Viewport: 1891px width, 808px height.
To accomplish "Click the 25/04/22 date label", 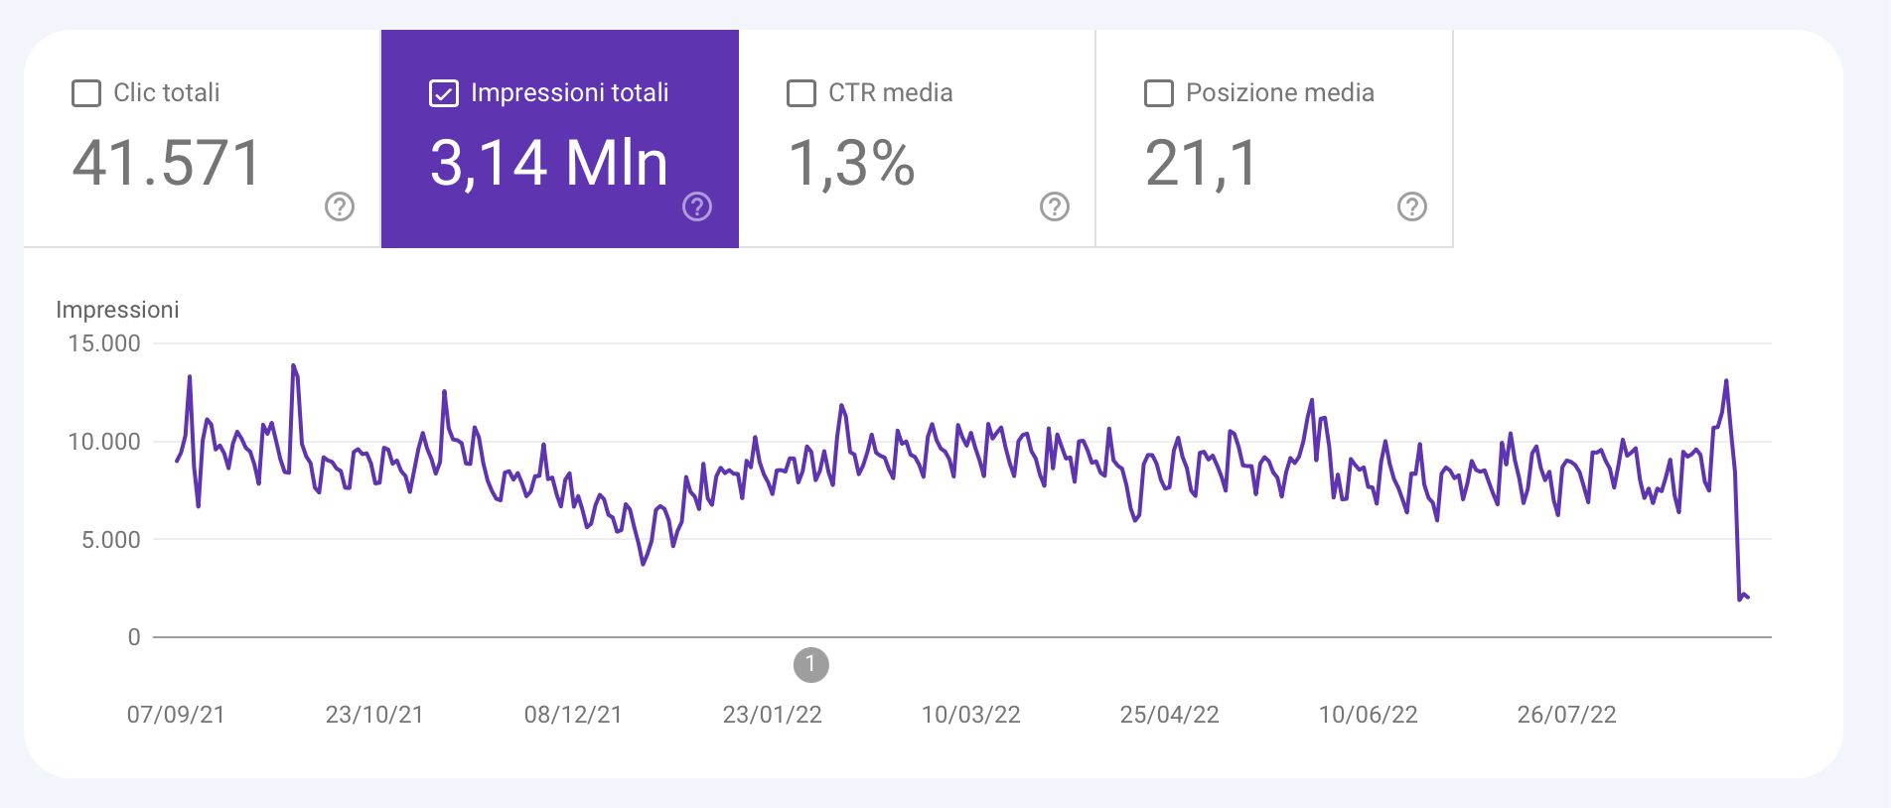I will [x=1170, y=715].
